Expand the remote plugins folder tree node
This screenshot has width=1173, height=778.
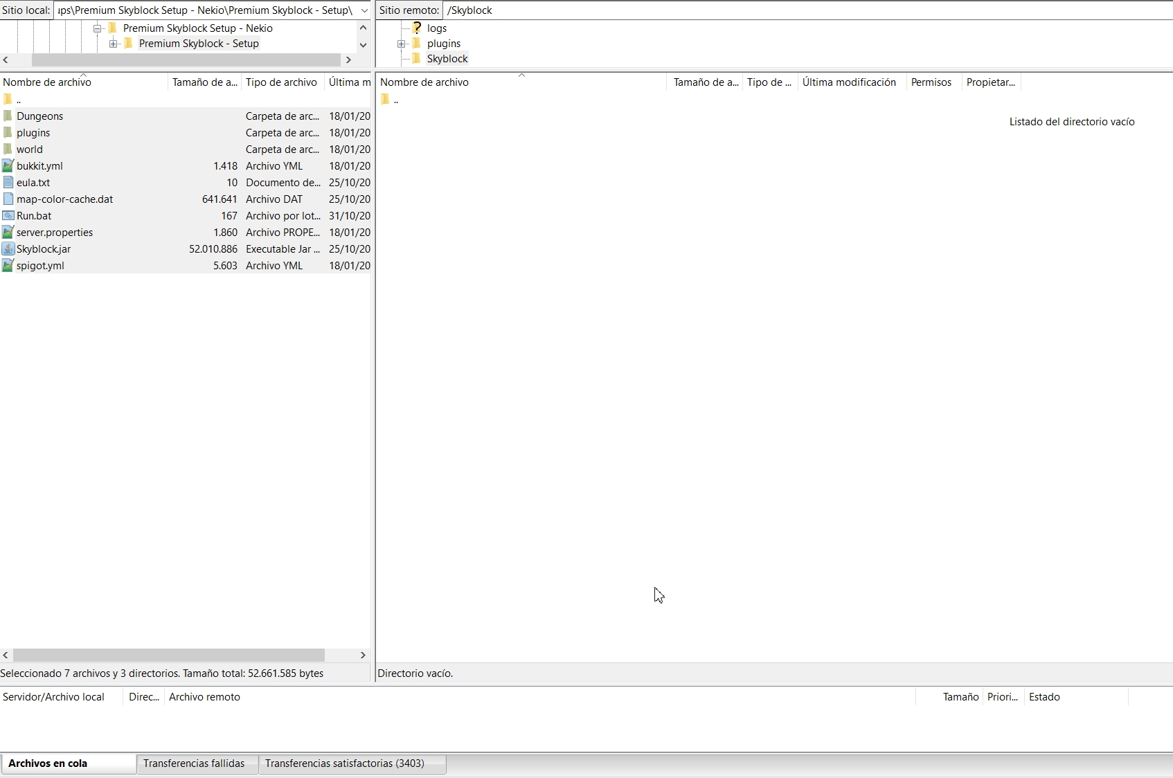tap(402, 44)
